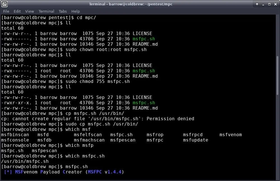Screen dimensions: 280x181
Task: Click the 'Permission denied' error line
Action: pos(98,119)
